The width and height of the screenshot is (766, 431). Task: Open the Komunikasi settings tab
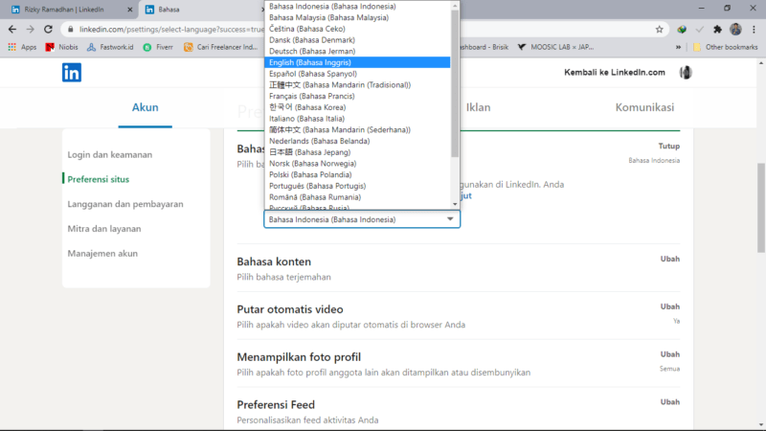click(x=644, y=107)
